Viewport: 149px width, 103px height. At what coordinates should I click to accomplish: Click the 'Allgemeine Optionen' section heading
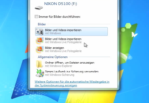click(x=53, y=57)
